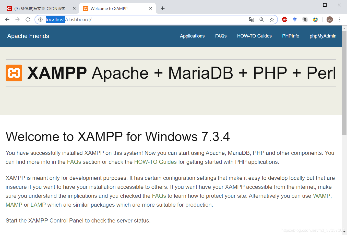The image size is (347, 235).
Task: Click the blue graduation cap extension icon
Action: 295,20
